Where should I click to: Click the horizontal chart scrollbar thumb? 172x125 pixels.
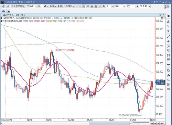tap(109, 123)
